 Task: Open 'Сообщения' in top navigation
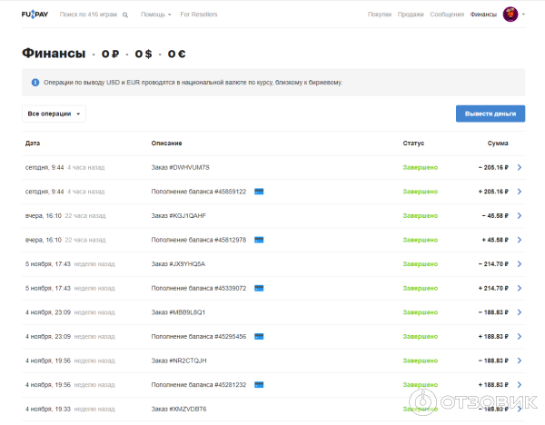point(446,15)
